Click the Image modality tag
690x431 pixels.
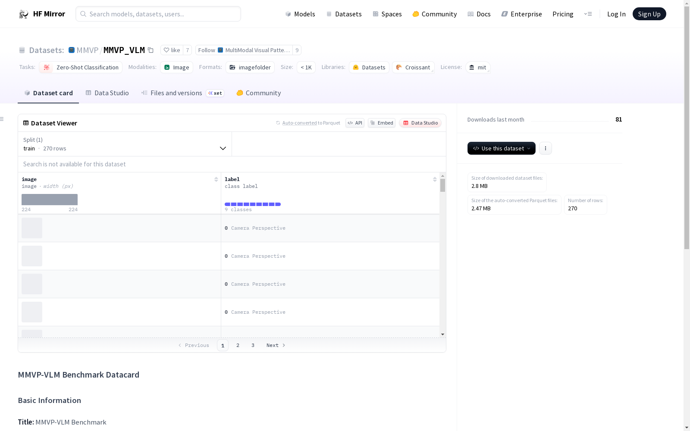[176, 67]
